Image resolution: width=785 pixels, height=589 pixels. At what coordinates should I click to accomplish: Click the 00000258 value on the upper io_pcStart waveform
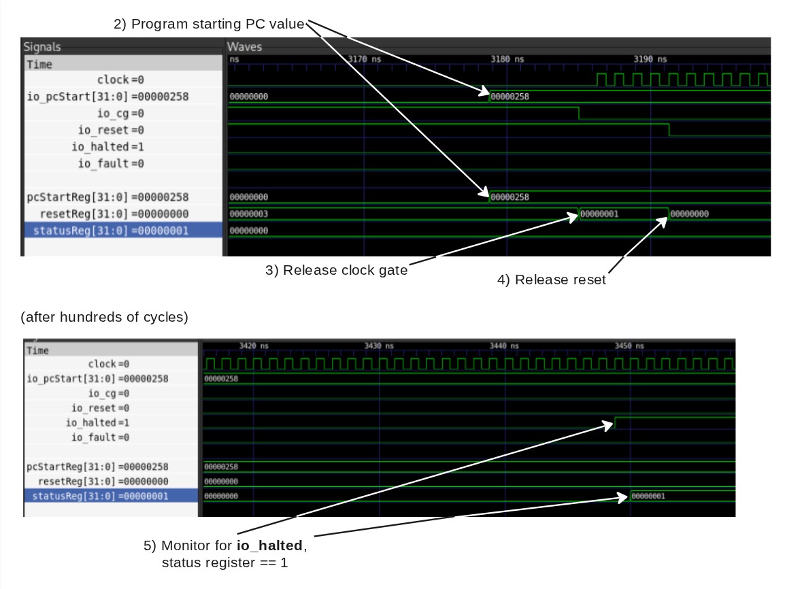point(510,97)
